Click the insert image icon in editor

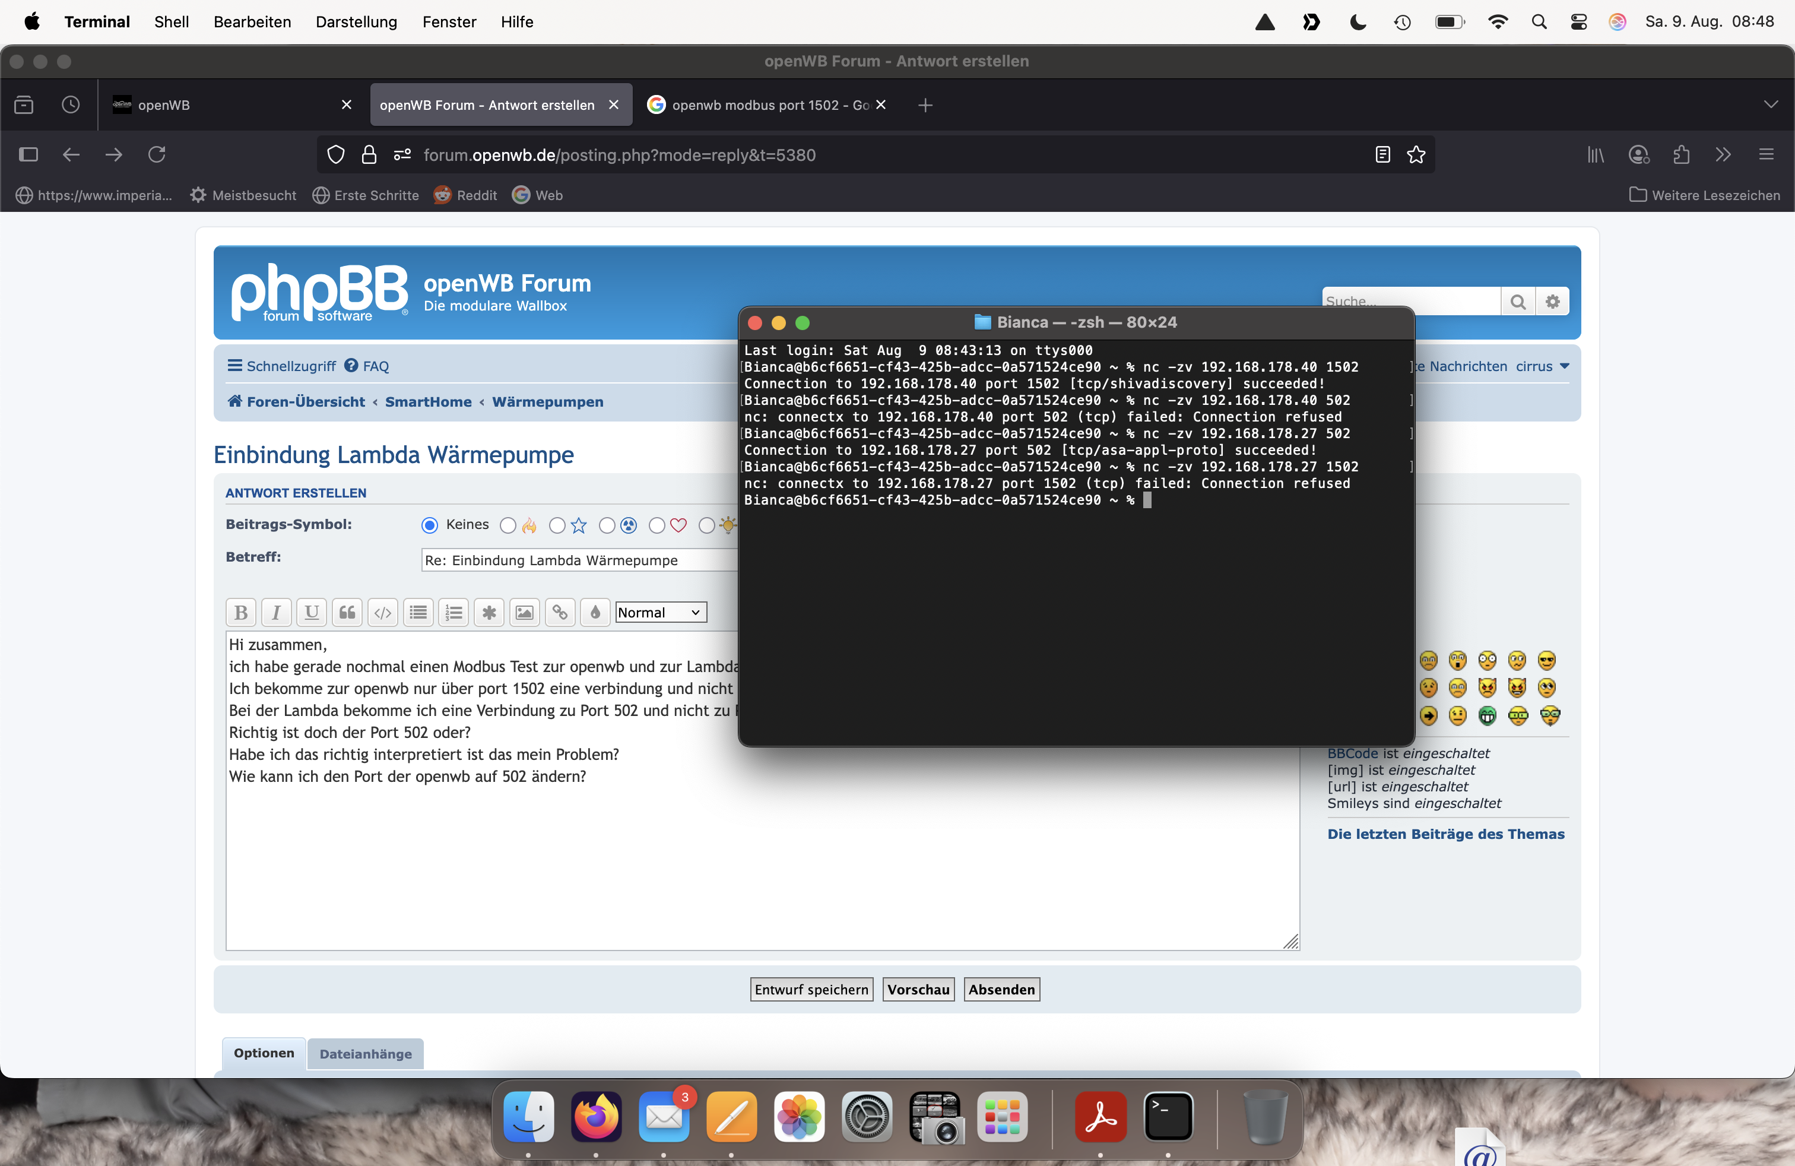(x=524, y=613)
